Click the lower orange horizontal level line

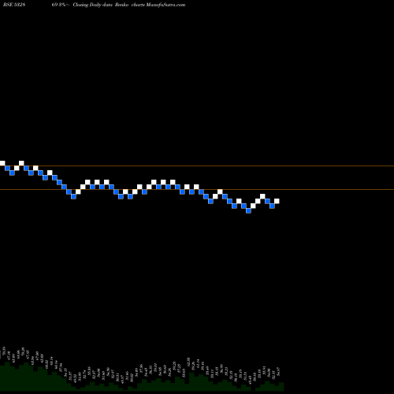tap(197, 190)
